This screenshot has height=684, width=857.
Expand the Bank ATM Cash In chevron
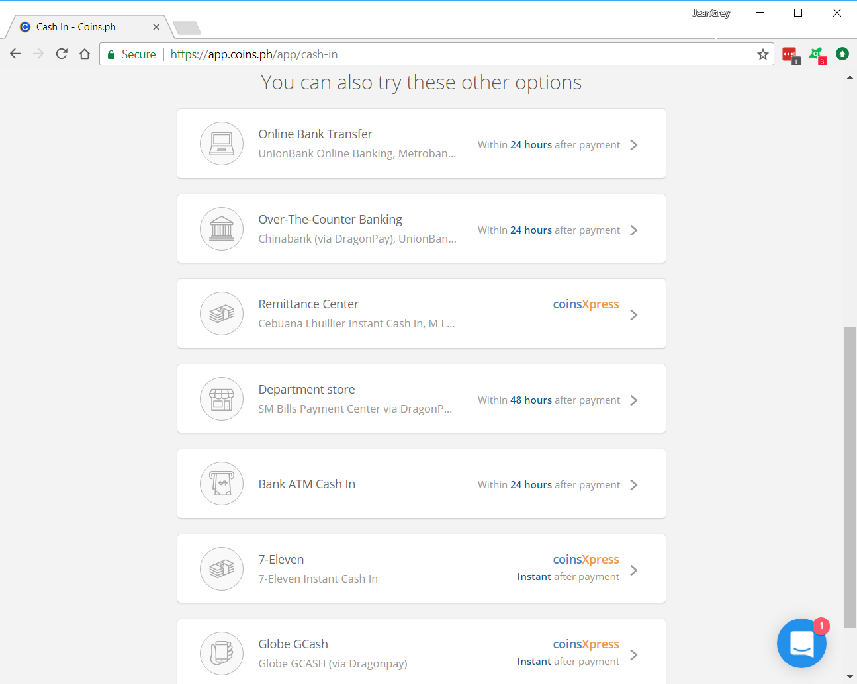tap(634, 485)
